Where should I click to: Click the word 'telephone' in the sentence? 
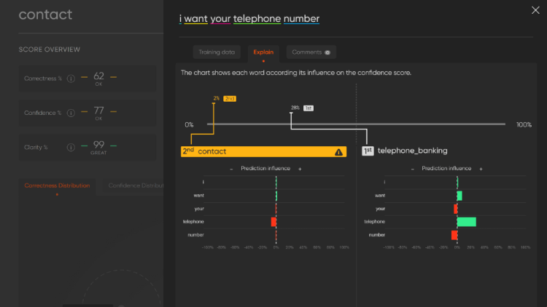click(x=257, y=18)
